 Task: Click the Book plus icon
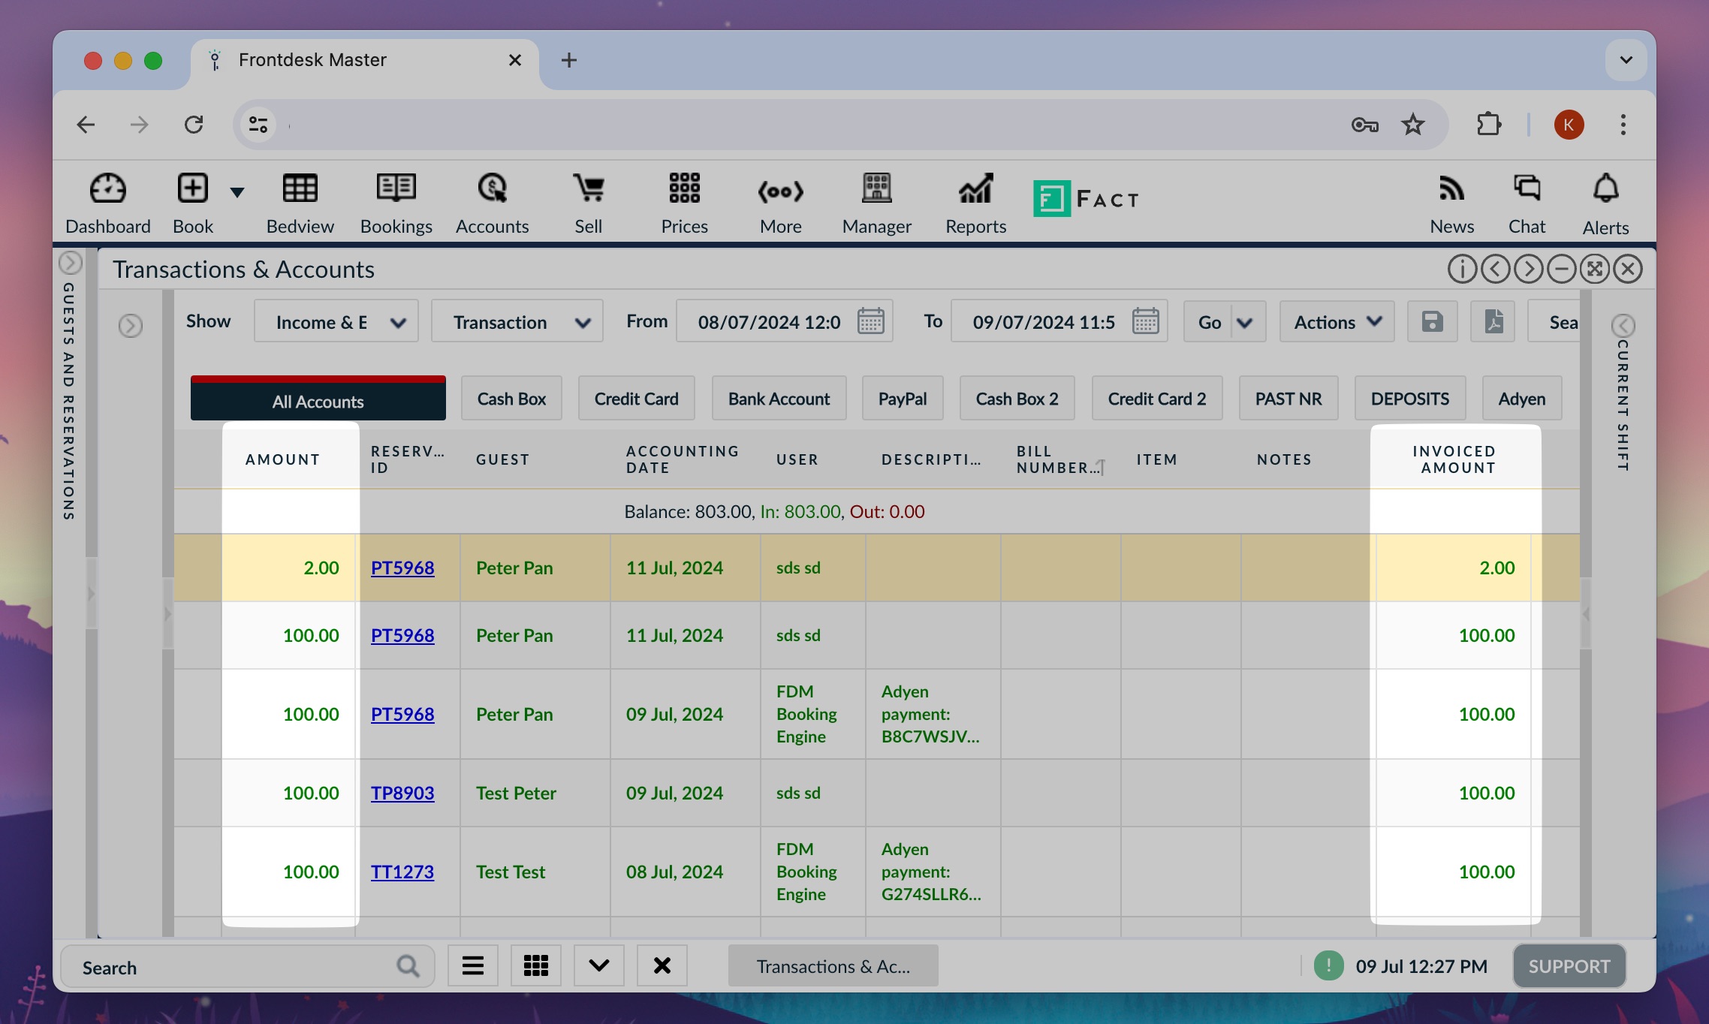point(193,188)
